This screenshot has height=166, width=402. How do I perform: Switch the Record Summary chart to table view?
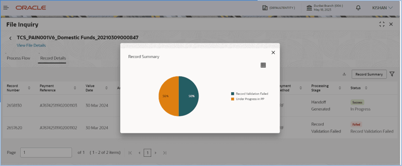point(263,65)
